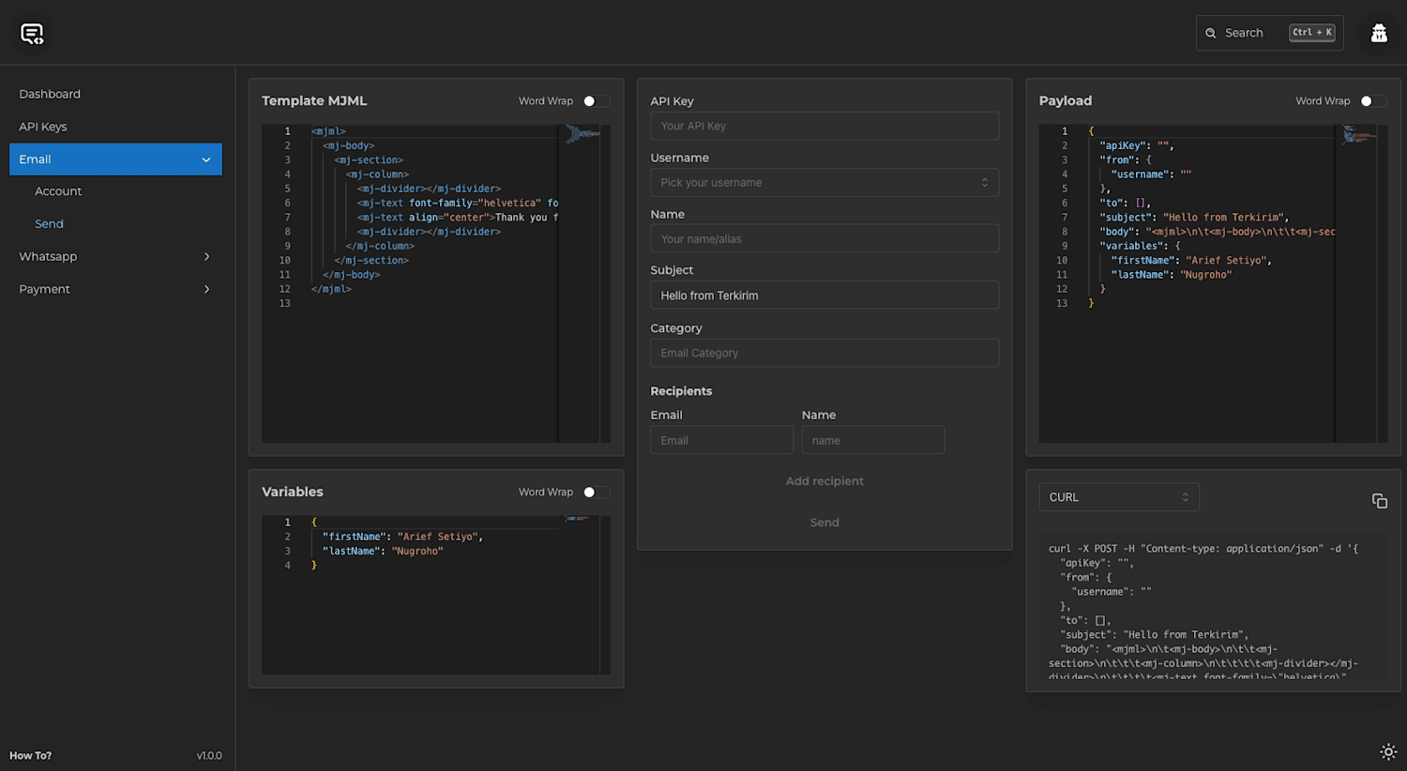Click the Add recipient button
This screenshot has width=1407, height=771.
[x=825, y=481]
